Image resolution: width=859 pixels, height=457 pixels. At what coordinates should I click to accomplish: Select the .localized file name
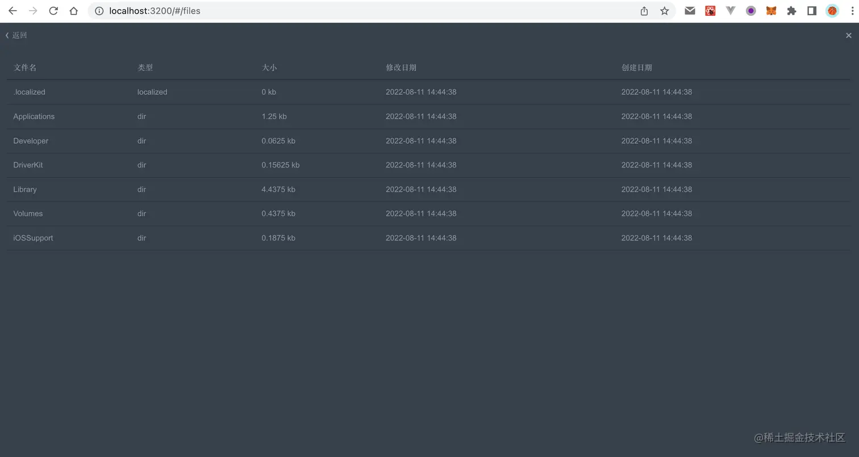click(x=30, y=92)
